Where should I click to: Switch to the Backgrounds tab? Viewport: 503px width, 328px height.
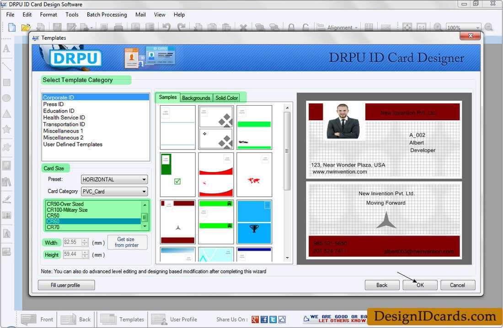[x=196, y=98]
